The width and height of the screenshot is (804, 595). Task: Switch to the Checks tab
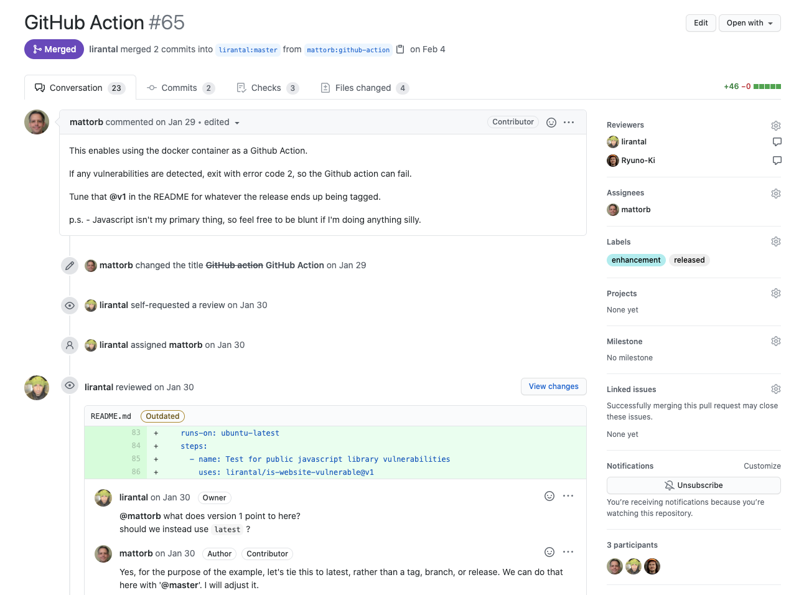point(268,88)
